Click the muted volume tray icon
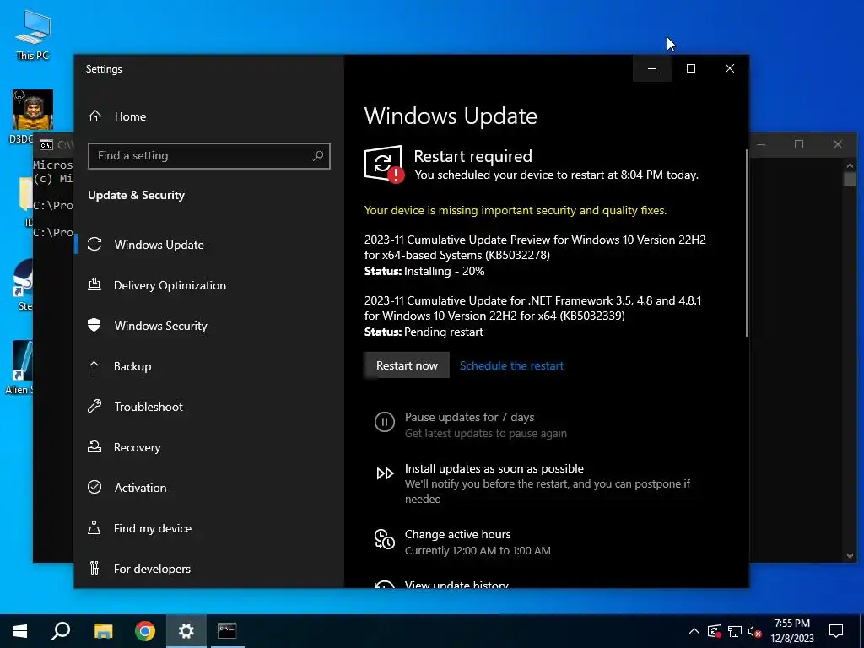Screen dimensions: 864x648 (x=754, y=631)
